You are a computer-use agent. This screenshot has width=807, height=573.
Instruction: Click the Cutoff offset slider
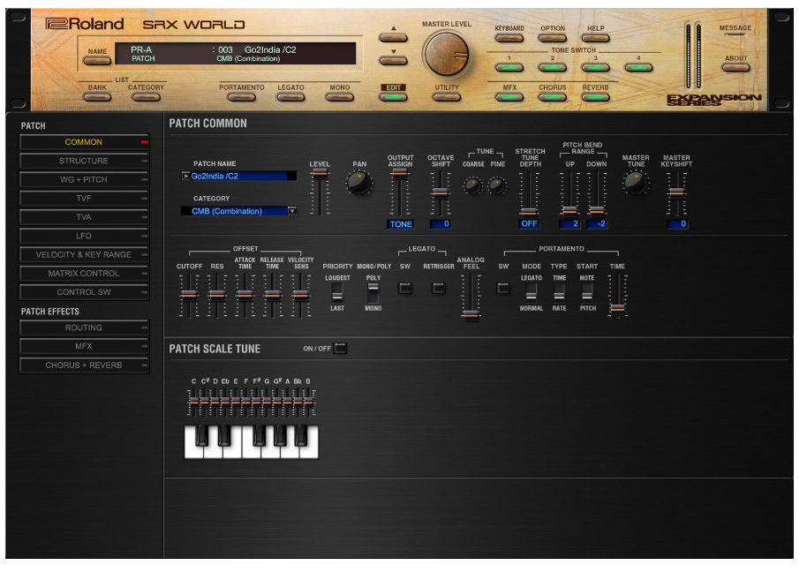point(189,296)
